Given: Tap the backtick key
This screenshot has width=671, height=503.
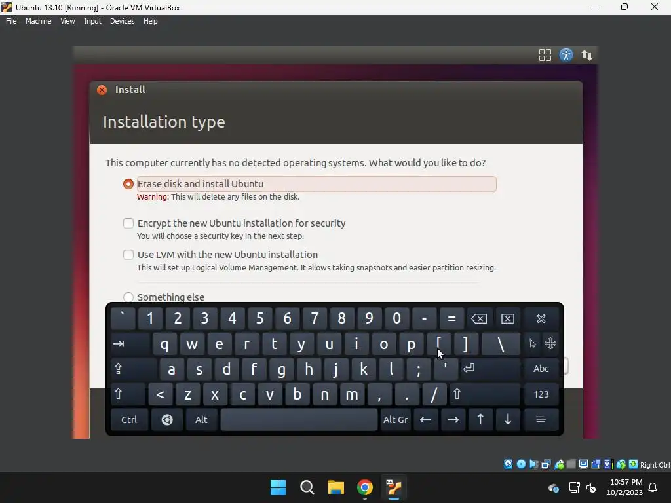Looking at the screenshot, I should point(123,319).
